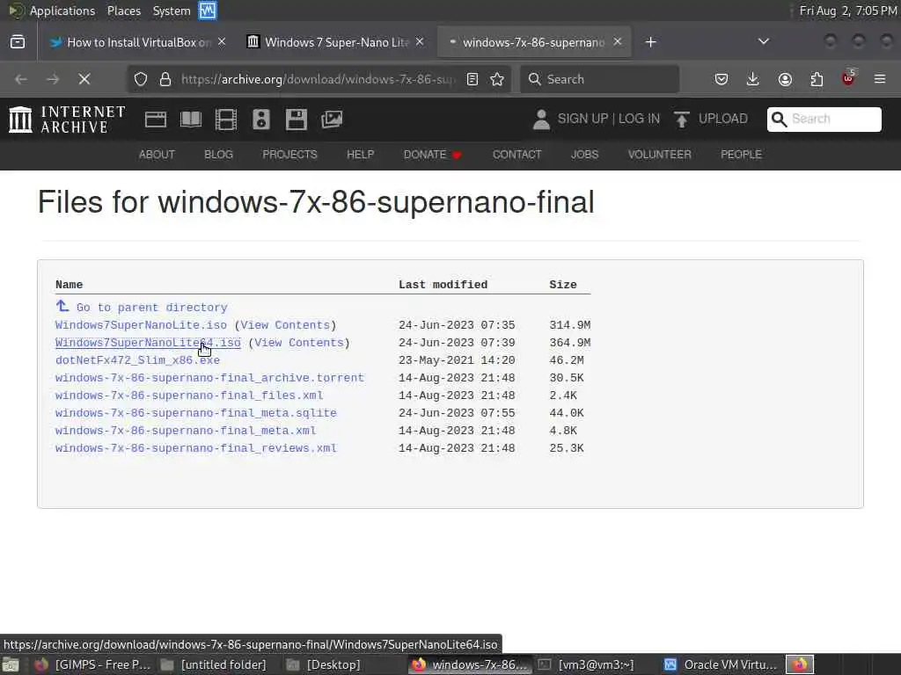Open a new tab with plus button
This screenshot has width=901, height=675.
(x=650, y=42)
